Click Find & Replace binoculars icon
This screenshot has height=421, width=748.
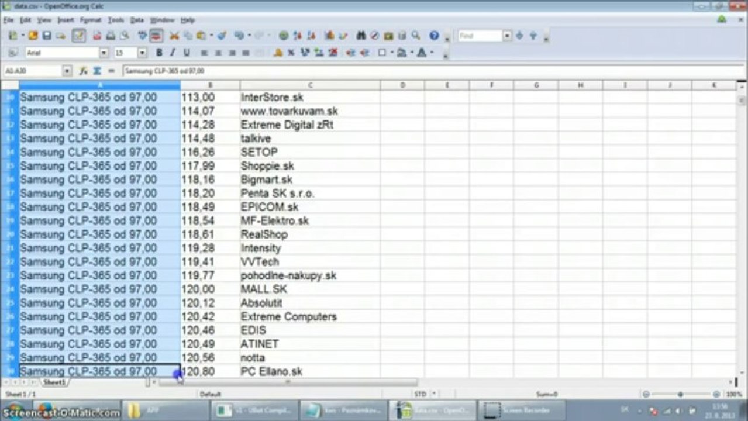point(361,36)
